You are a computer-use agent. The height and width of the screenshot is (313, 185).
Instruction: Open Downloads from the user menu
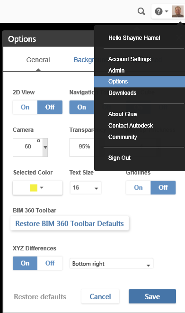122,93
